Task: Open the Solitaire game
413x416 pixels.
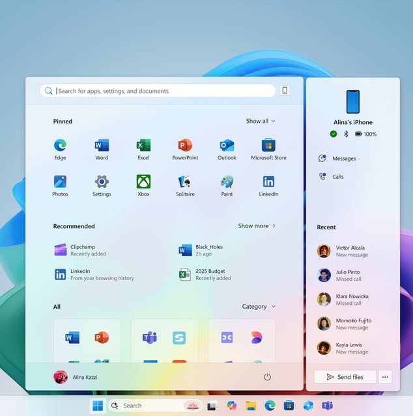Action: click(x=185, y=185)
